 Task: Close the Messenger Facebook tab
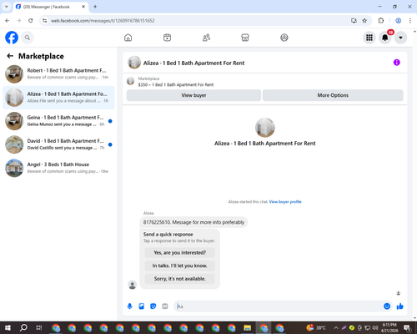point(83,7)
